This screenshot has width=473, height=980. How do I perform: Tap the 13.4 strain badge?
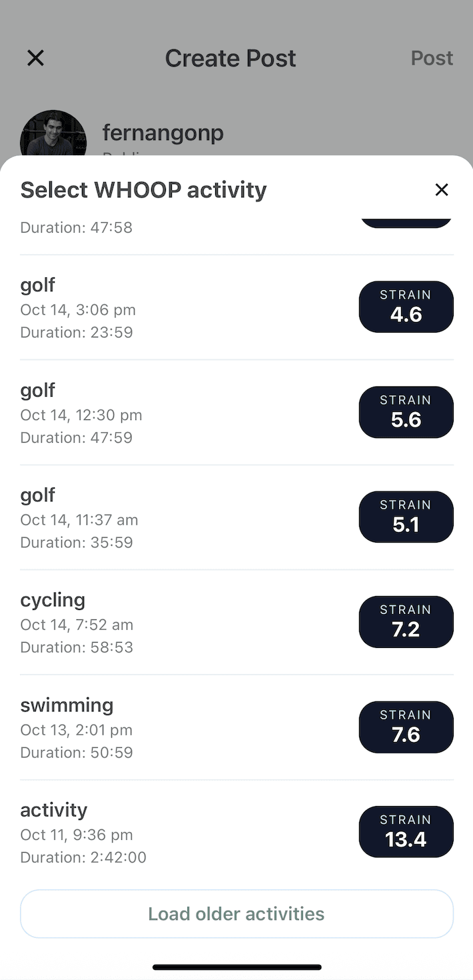pyautogui.click(x=406, y=831)
